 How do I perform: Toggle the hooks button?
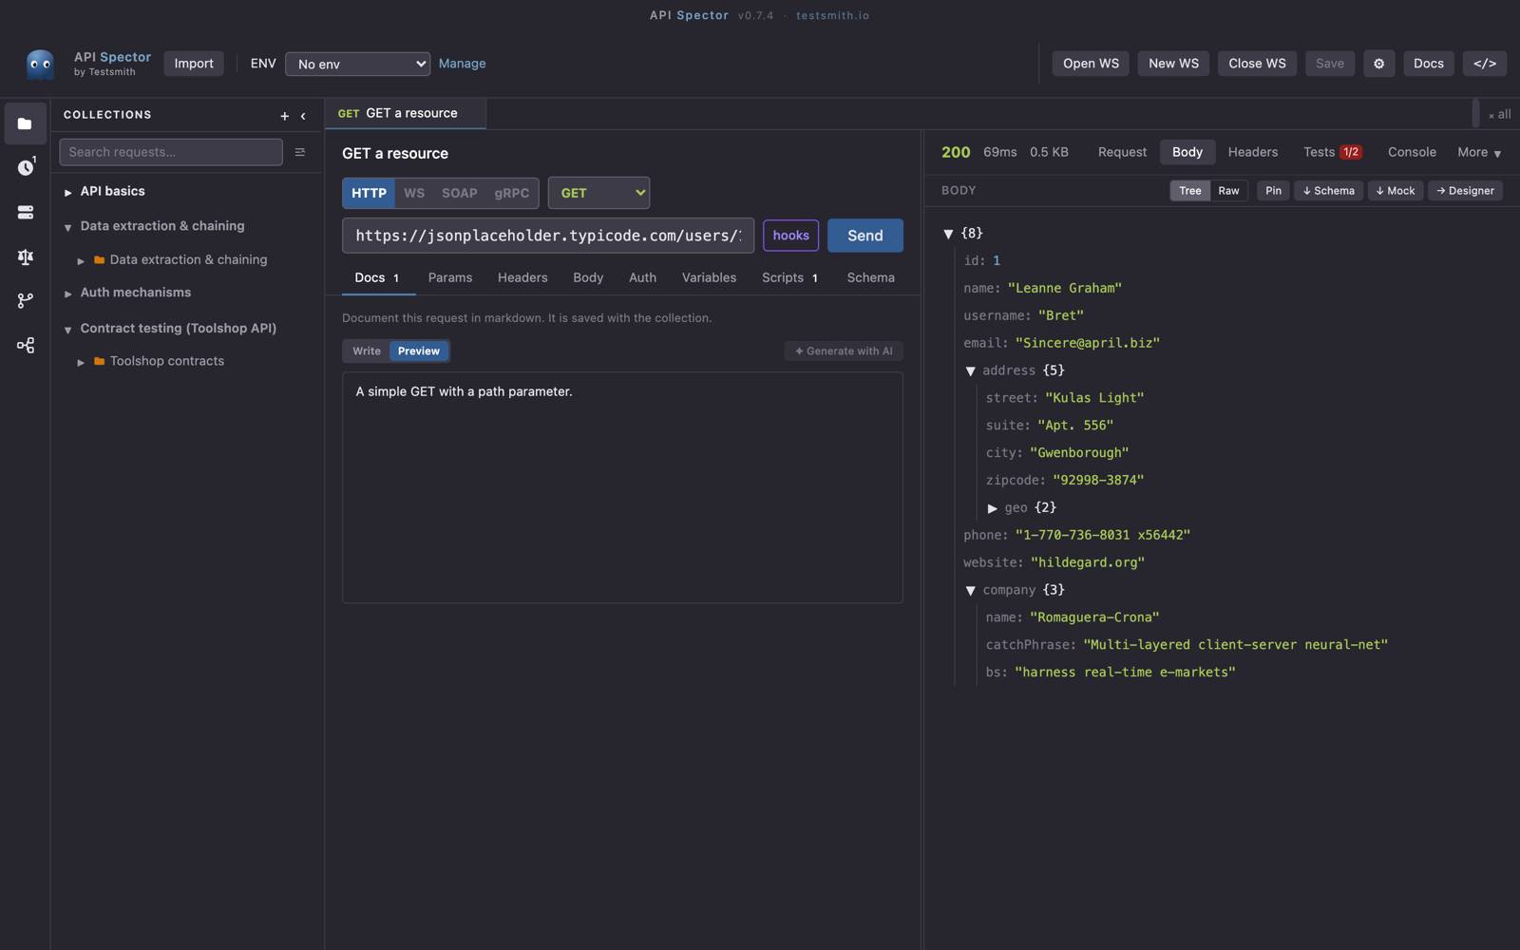(x=790, y=236)
